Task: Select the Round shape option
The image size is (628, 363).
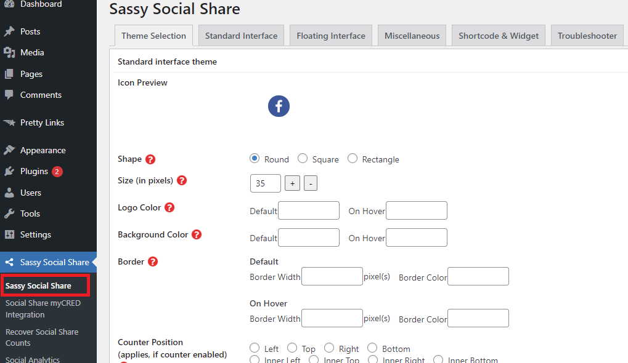Action: click(x=255, y=158)
